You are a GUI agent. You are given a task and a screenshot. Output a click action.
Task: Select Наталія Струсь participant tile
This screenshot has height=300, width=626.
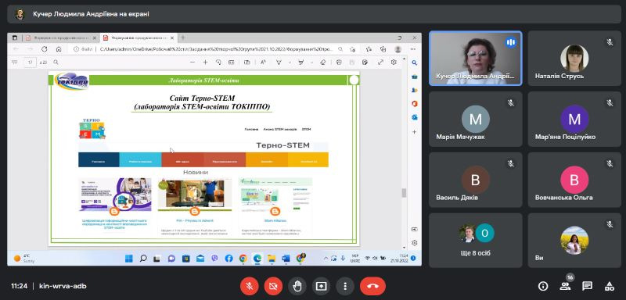pos(574,59)
